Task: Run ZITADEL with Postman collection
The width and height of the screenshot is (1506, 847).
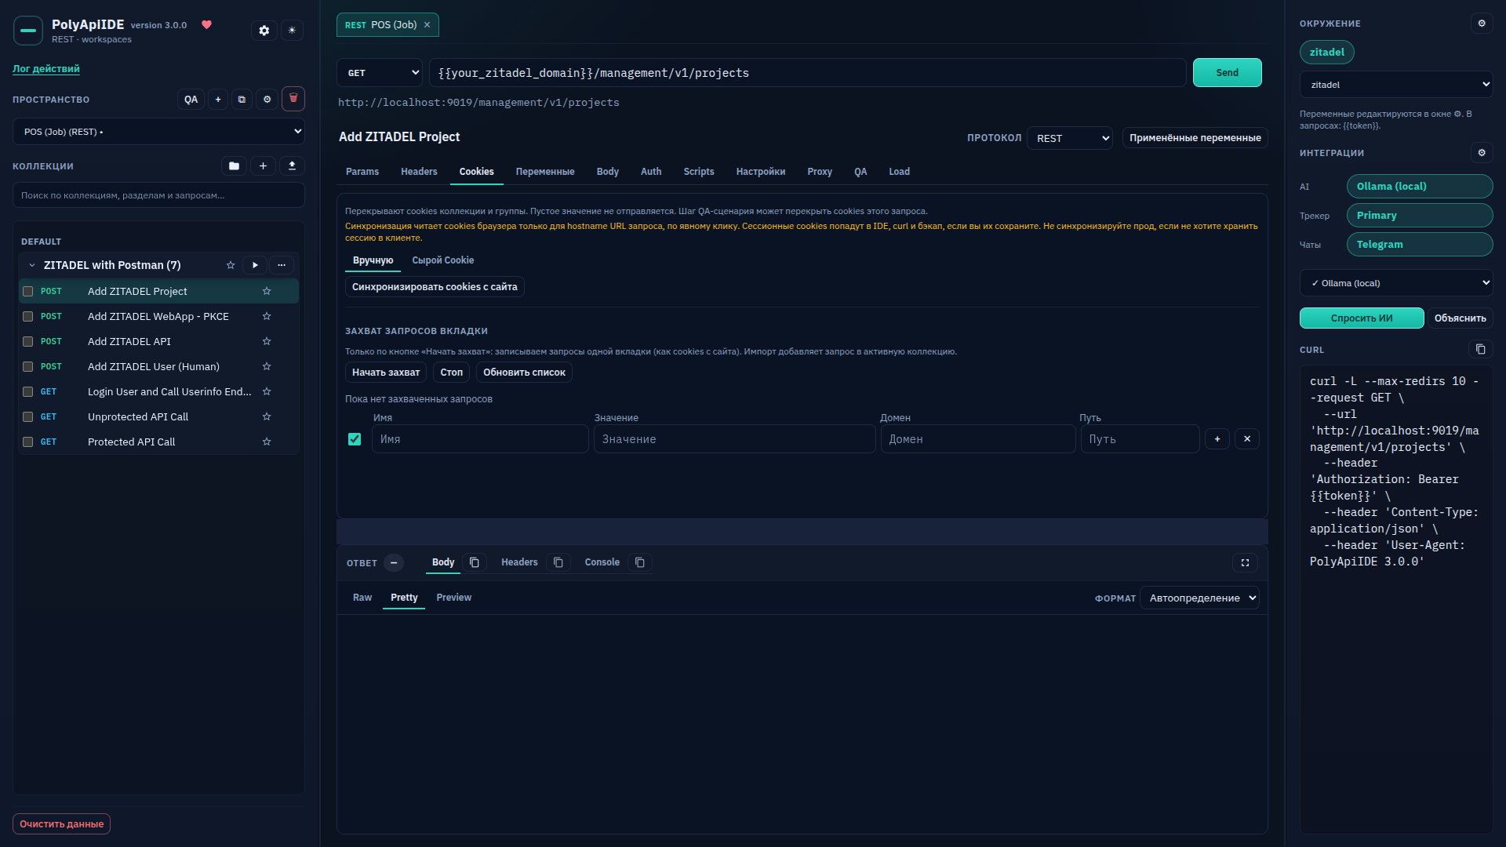Action: [x=255, y=265]
